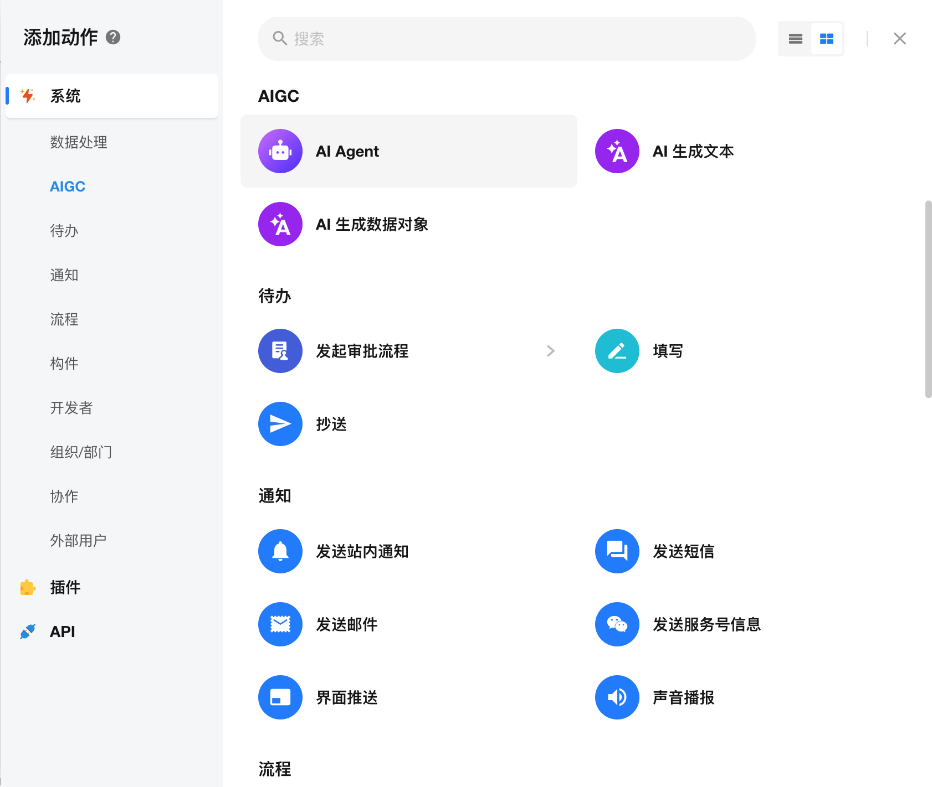
Task: Click the AI Agent robot icon
Action: click(x=280, y=151)
